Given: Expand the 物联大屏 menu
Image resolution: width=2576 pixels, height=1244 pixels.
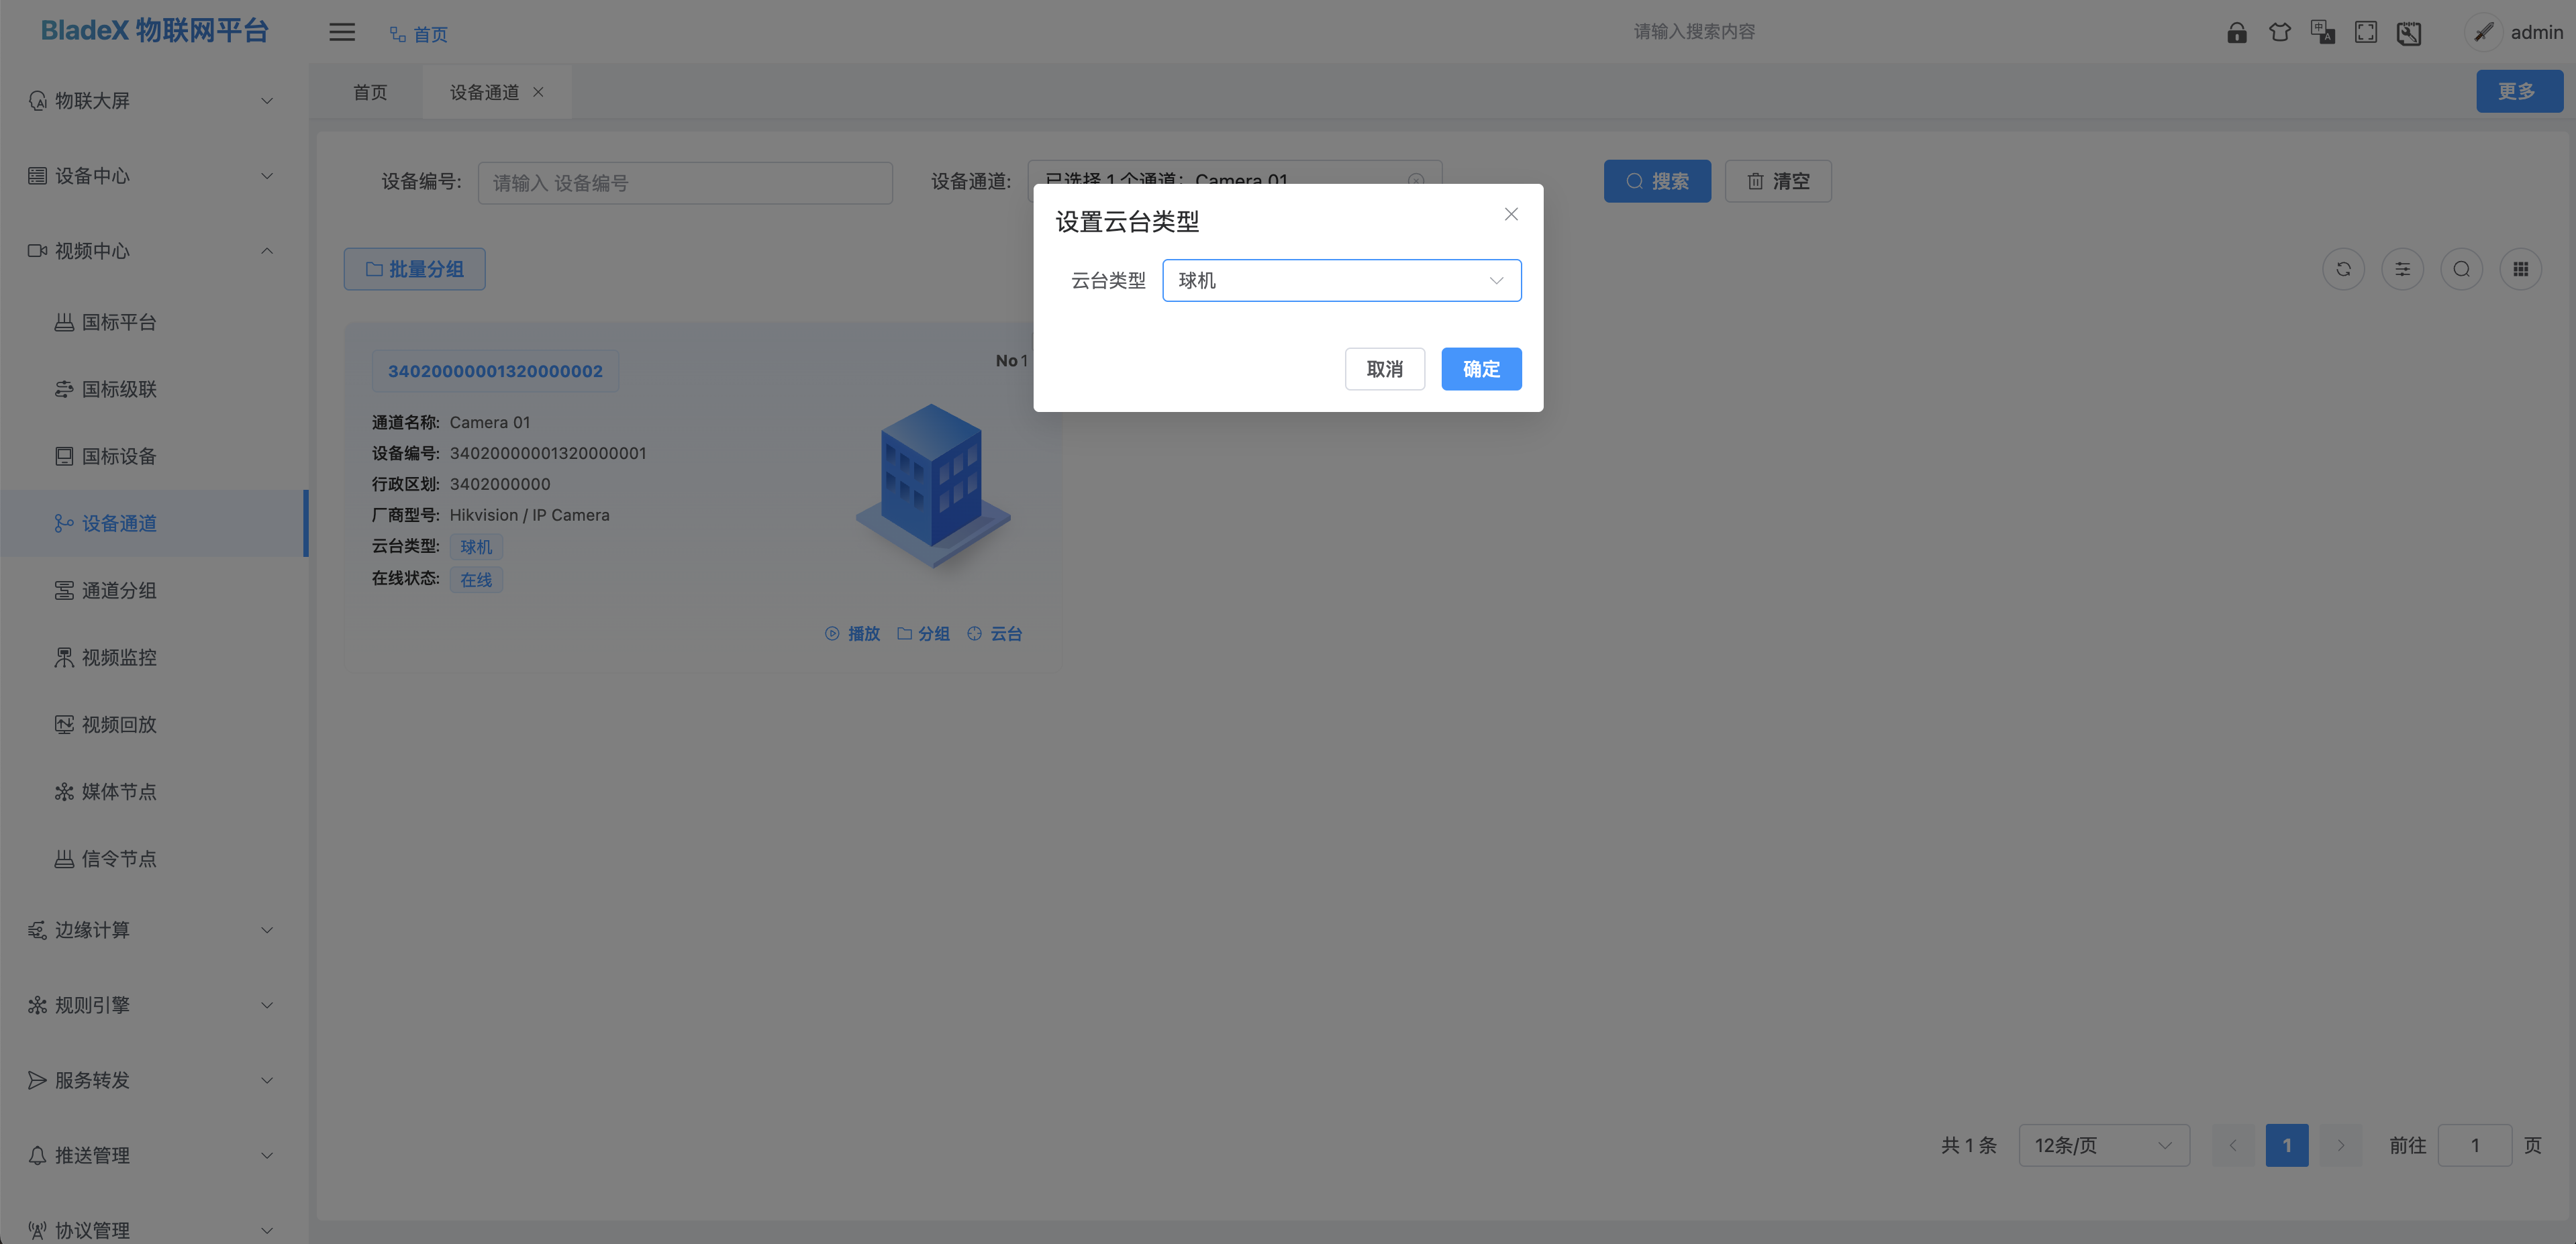Looking at the screenshot, I should click(154, 100).
